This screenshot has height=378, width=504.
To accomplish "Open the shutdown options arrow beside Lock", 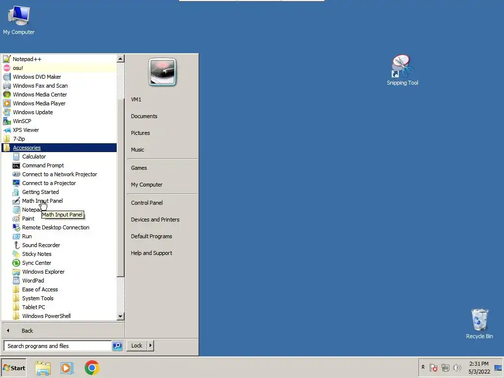I will (151, 346).
